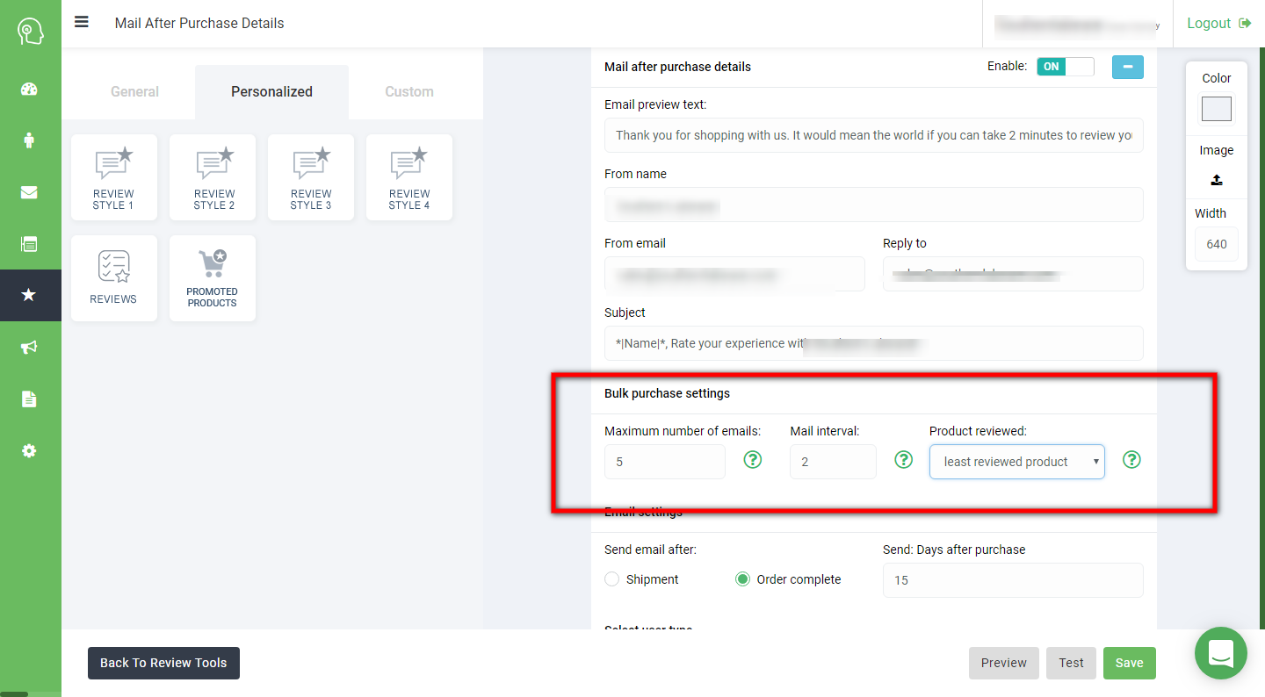
Task: Focus the Width field showing 640
Action: pyautogui.click(x=1217, y=244)
